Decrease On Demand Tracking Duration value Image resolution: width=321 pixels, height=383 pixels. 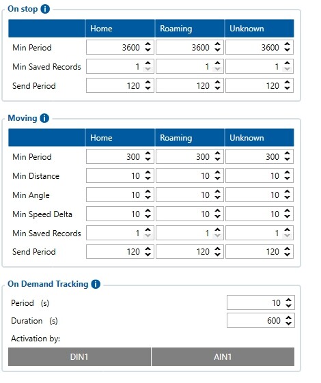tap(288, 324)
